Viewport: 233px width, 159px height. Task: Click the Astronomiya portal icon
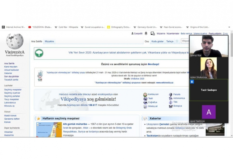click(171, 98)
